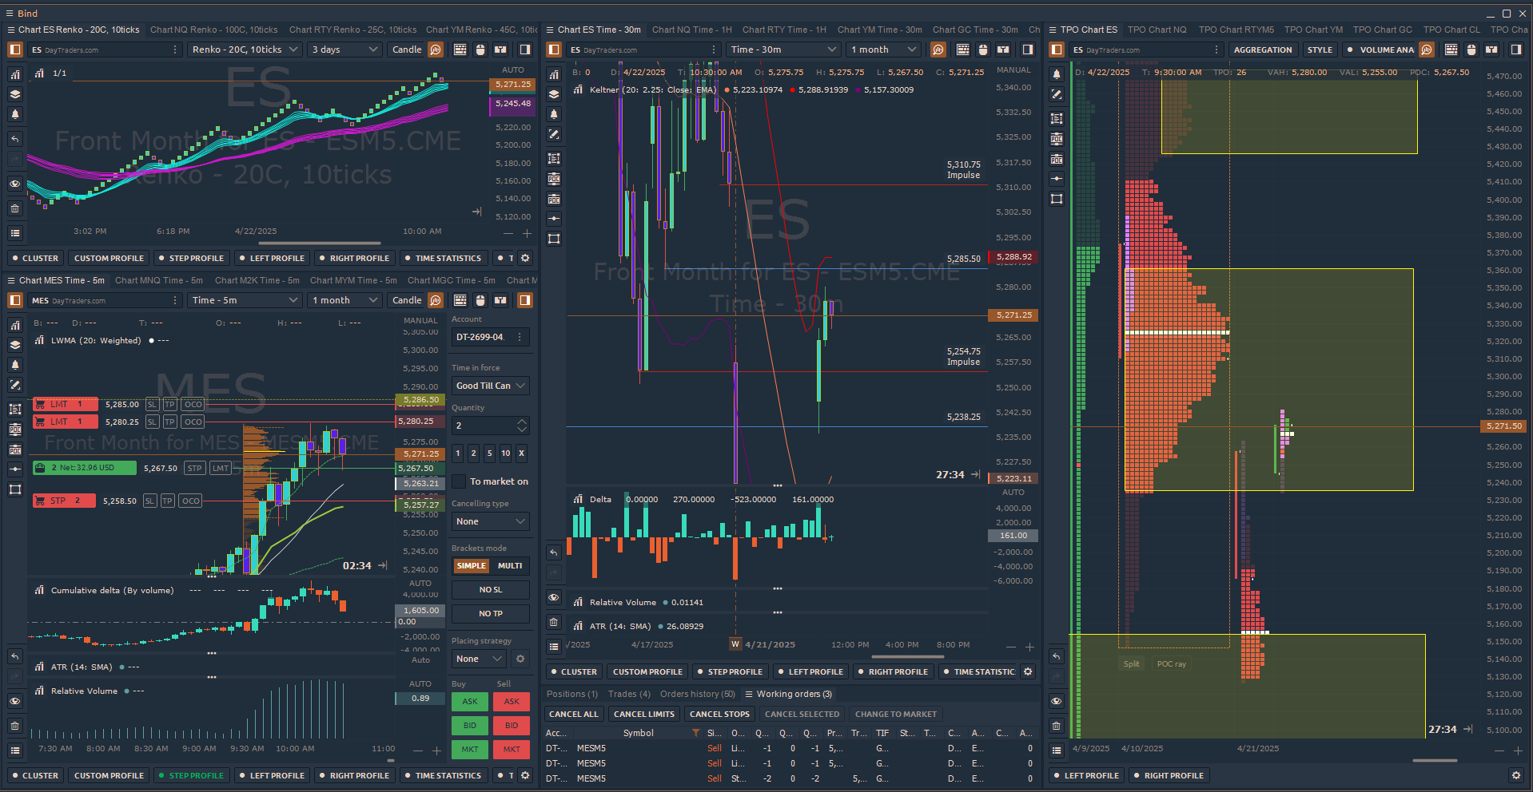The image size is (1533, 792).
Task: Toggle right order panel in MES chart toolbar
Action: point(525,300)
